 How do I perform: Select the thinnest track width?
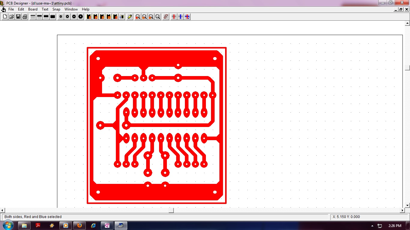(33, 17)
